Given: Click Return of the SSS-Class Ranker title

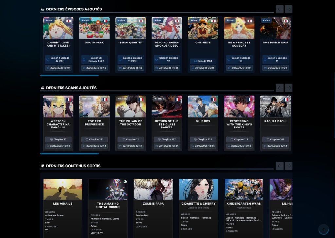Looking at the screenshot, I should point(167,124).
